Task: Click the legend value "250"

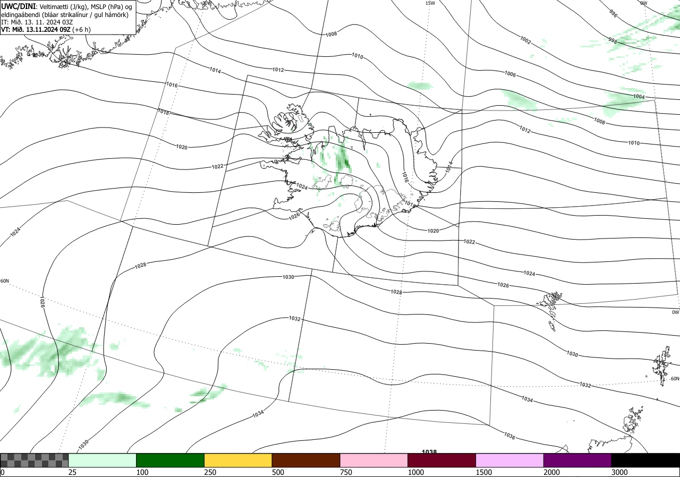Action: pos(210,472)
